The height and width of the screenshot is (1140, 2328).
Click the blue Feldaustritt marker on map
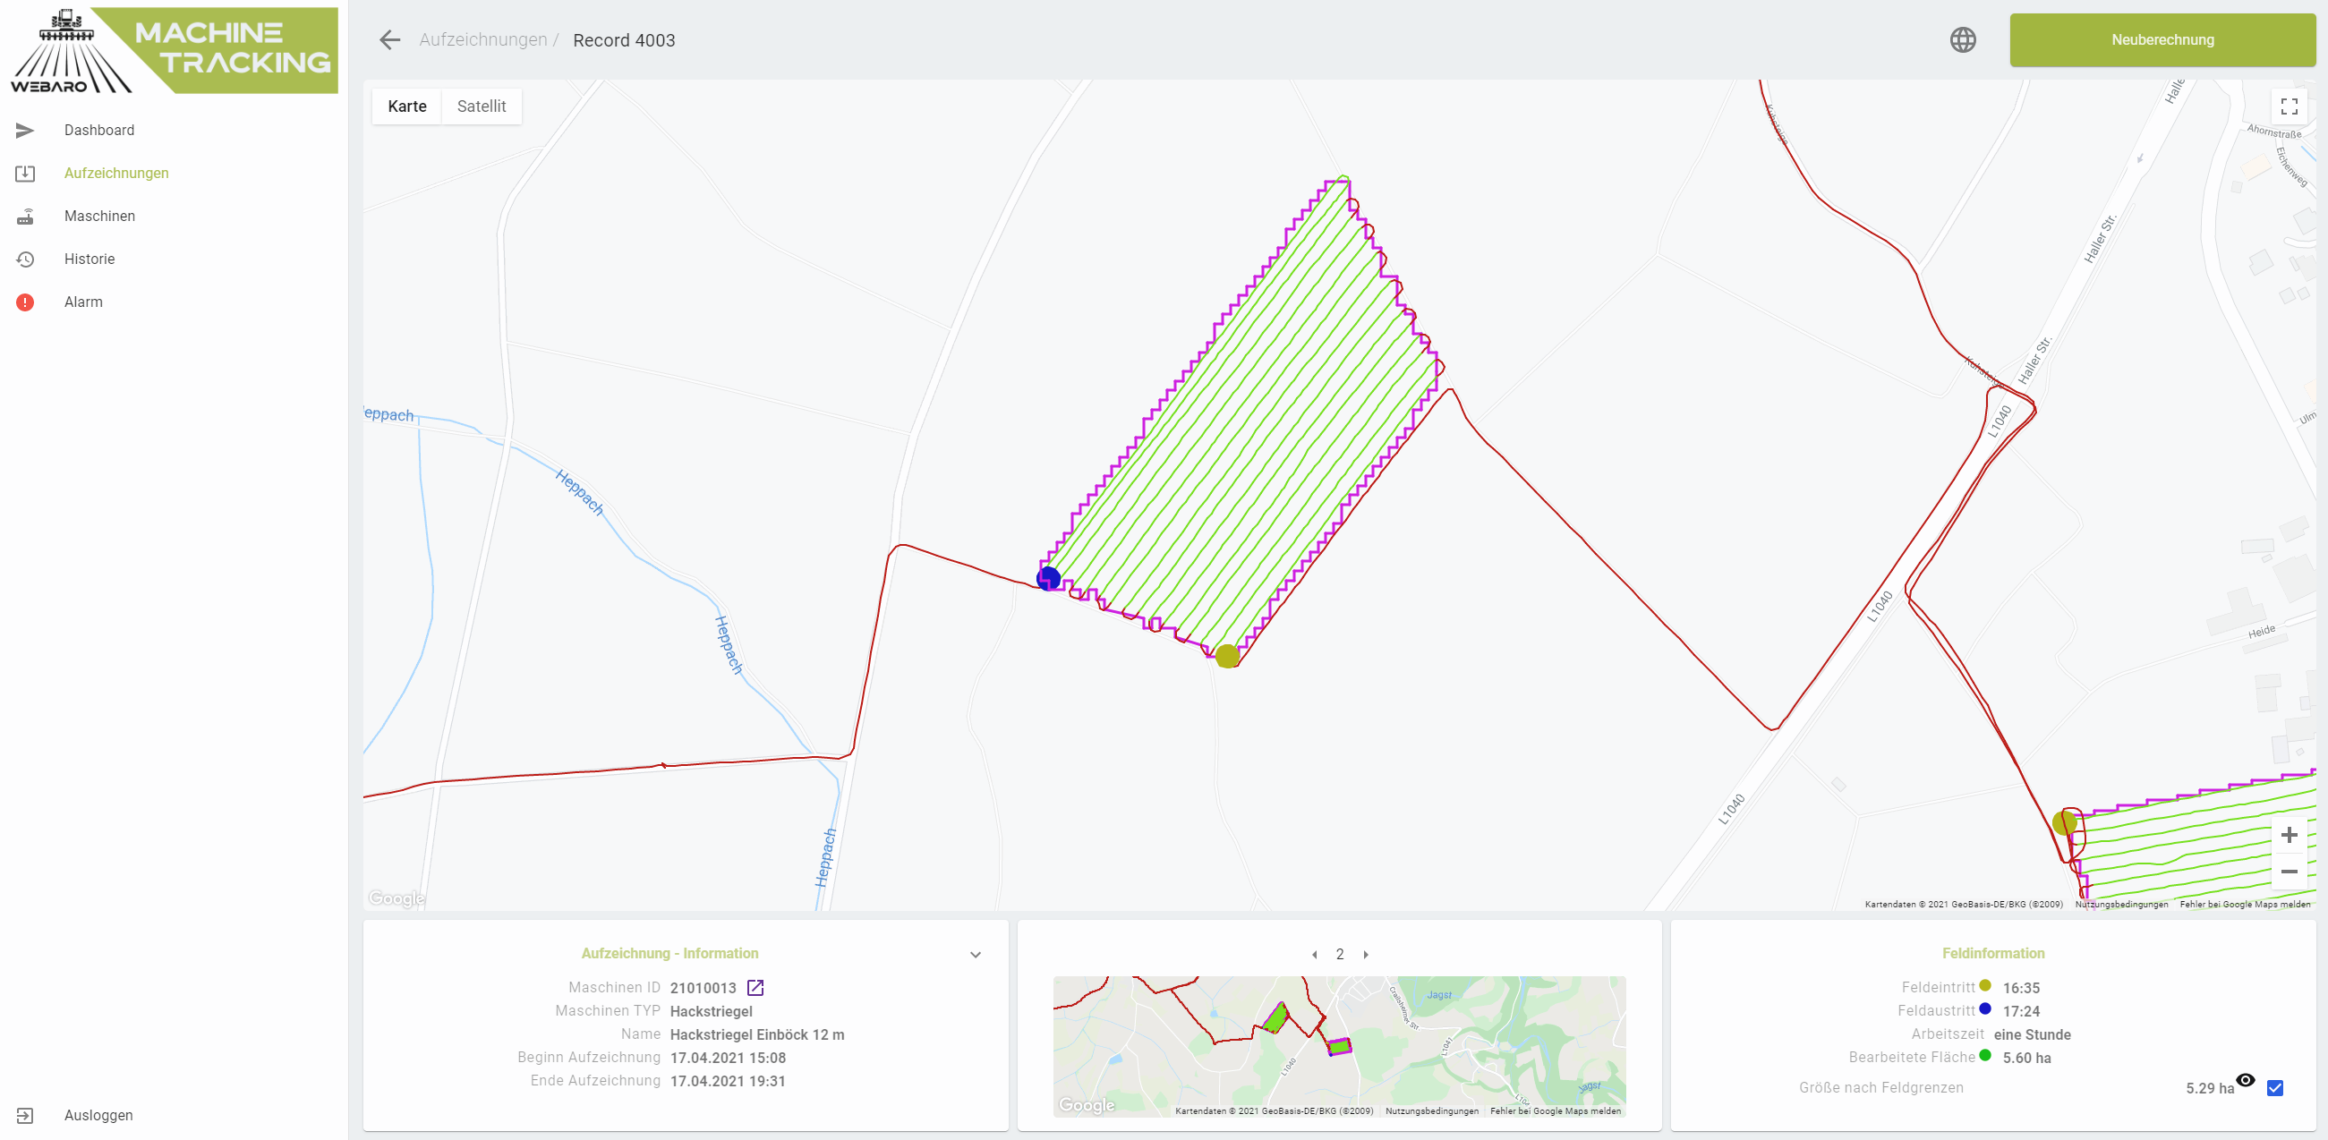tap(1048, 578)
